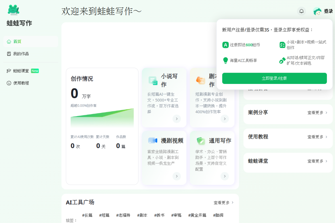Go to 蛙蛙课堂 in the sidebar

pos(21,71)
